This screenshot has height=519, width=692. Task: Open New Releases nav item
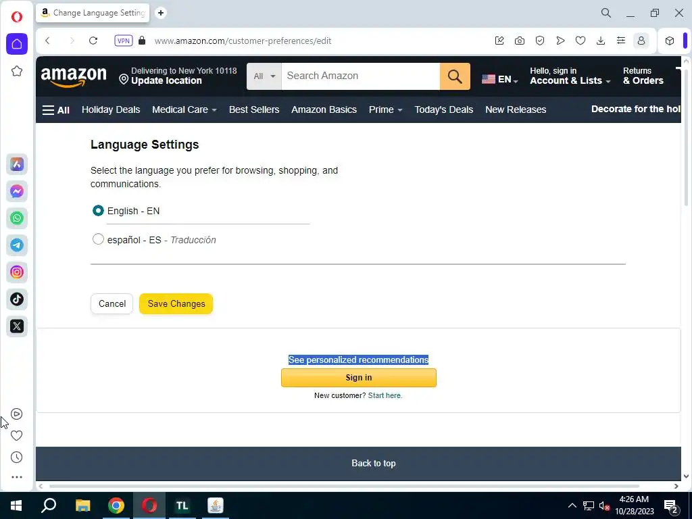516,109
